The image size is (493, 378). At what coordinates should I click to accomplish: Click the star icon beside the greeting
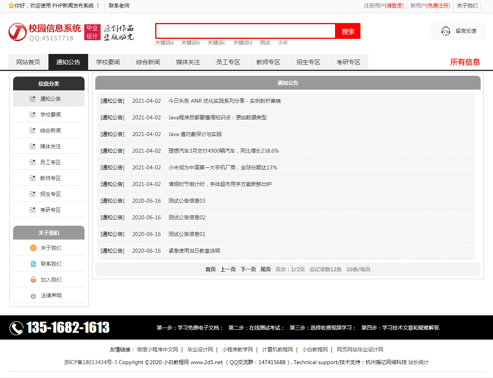11,6
